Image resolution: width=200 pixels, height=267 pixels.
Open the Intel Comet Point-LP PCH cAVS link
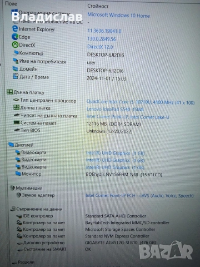[139, 196]
